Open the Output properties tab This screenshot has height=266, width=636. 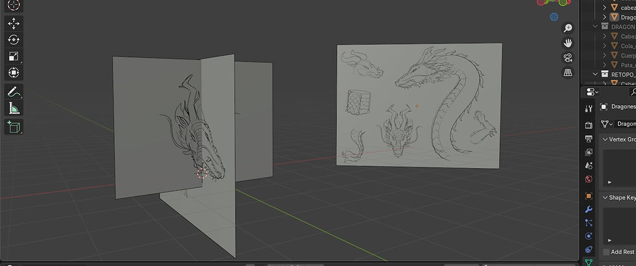(x=589, y=139)
